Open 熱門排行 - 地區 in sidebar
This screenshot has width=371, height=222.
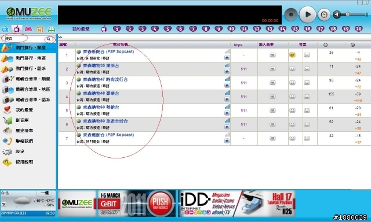[x=28, y=58]
